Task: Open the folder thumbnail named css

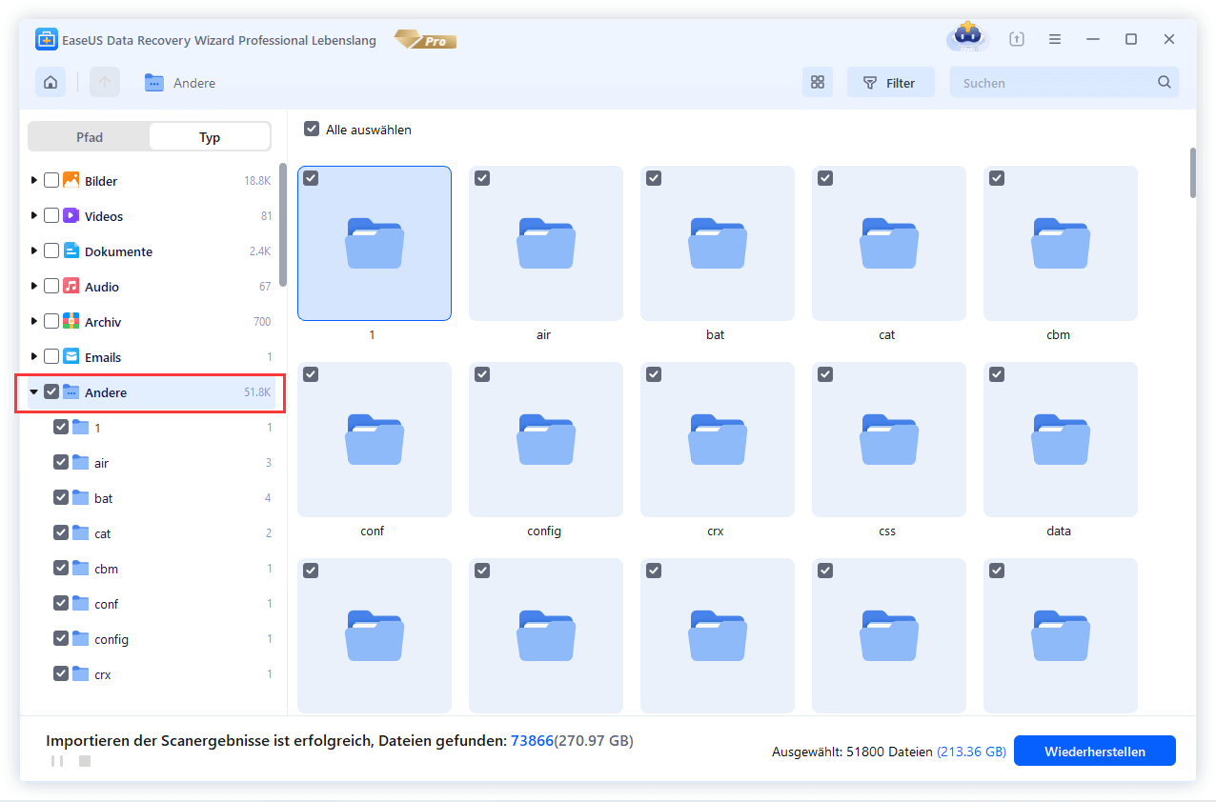Action: coord(889,439)
